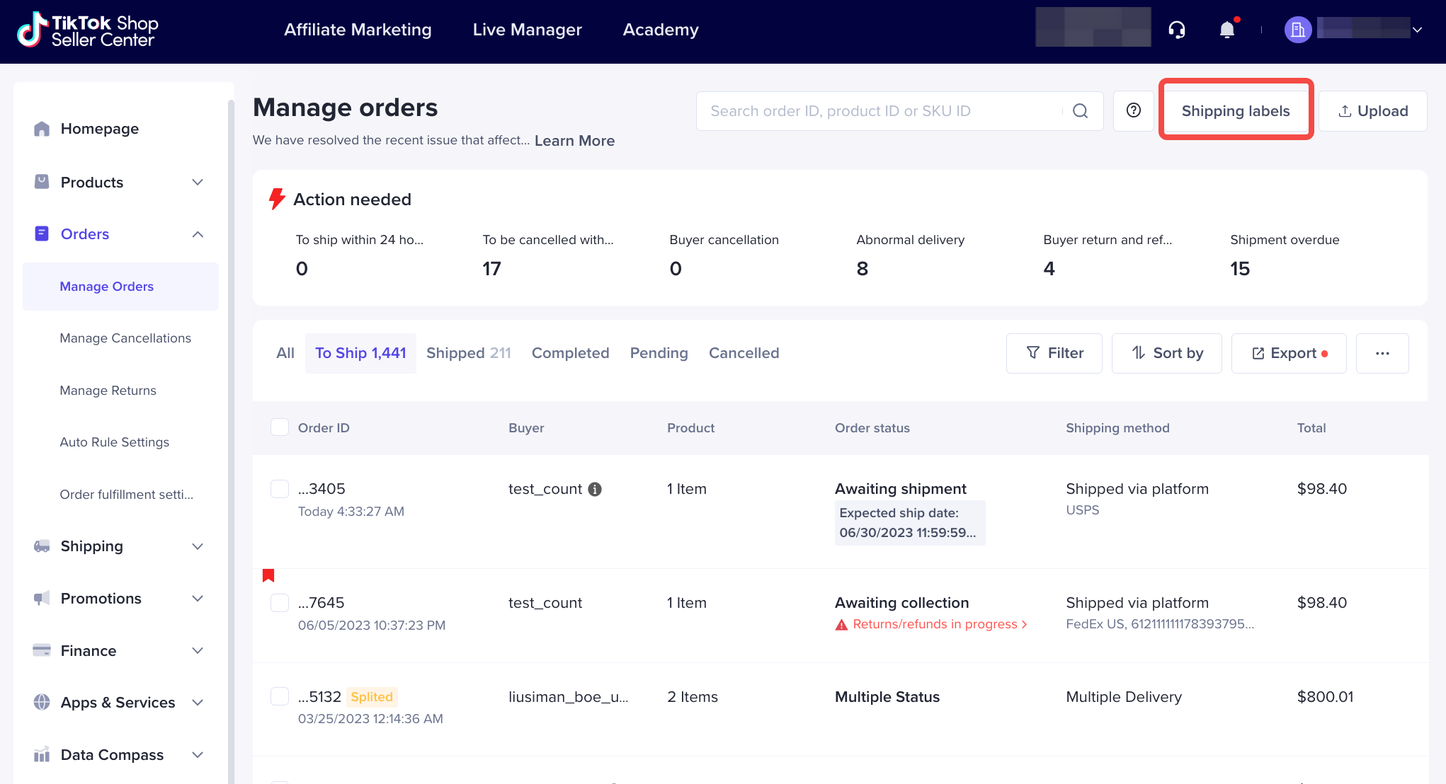This screenshot has height=784, width=1446.
Task: Switch to the Completed tab
Action: [x=570, y=353]
